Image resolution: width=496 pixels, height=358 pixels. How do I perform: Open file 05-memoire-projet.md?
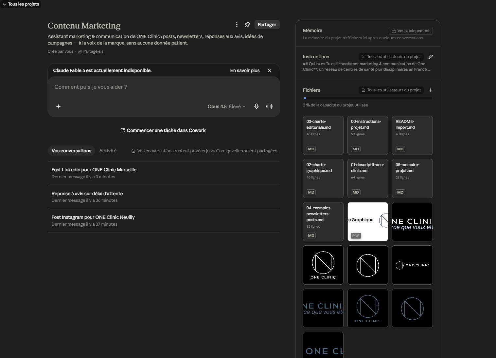click(x=412, y=179)
